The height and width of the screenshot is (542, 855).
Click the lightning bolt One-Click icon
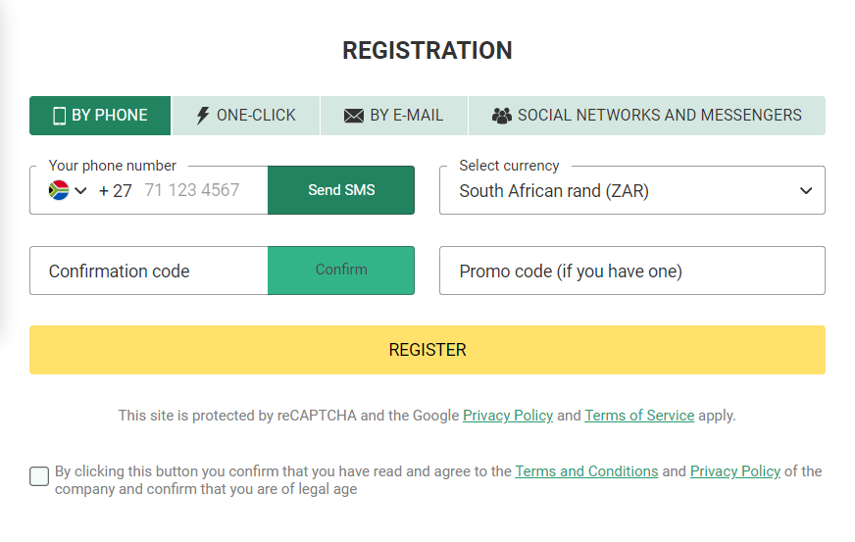[203, 116]
